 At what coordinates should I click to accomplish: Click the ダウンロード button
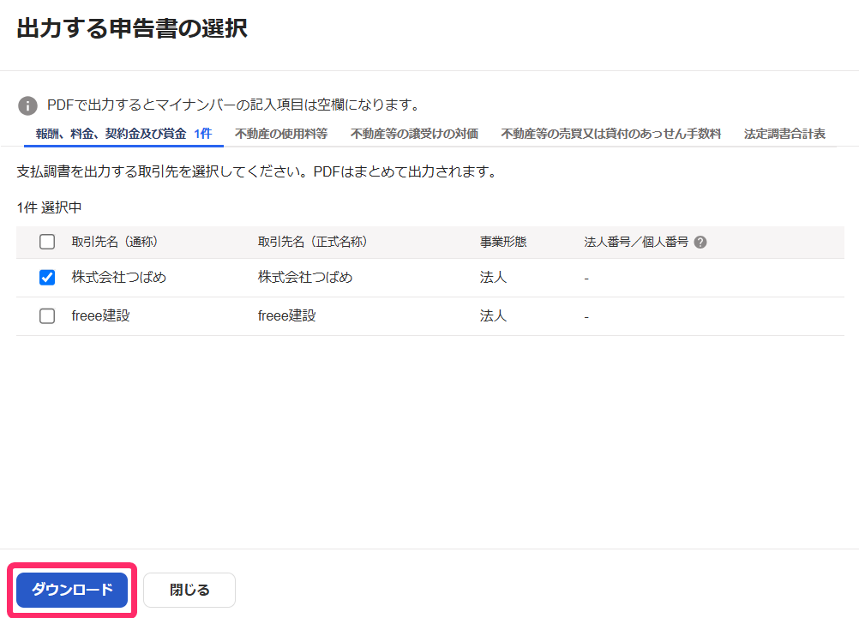click(x=72, y=590)
